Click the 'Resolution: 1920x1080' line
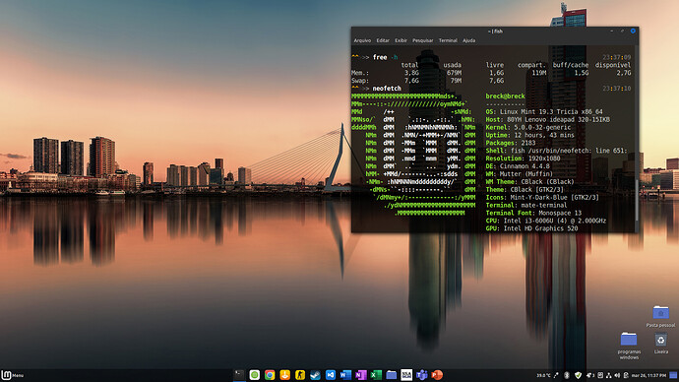The image size is (679, 382). [x=523, y=159]
